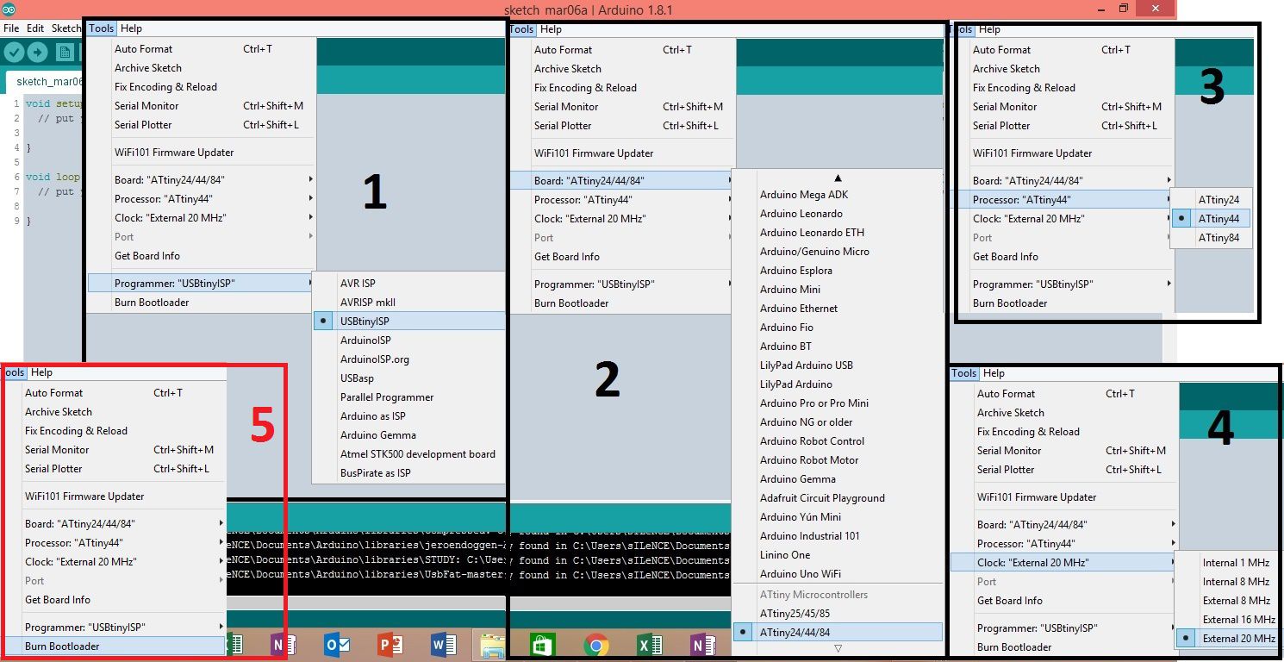Open Google Chrome from the taskbar

pos(595,645)
